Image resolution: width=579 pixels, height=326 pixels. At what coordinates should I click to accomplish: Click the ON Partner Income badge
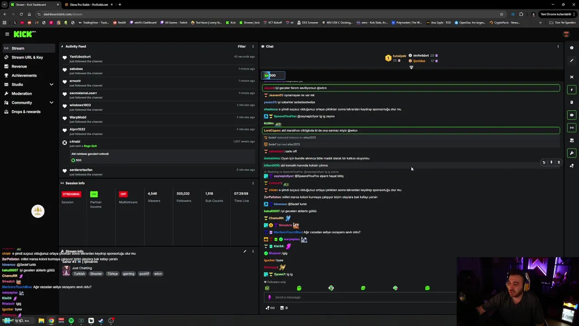tap(94, 194)
